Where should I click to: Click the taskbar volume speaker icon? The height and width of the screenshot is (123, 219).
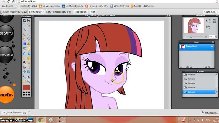(x=202, y=120)
